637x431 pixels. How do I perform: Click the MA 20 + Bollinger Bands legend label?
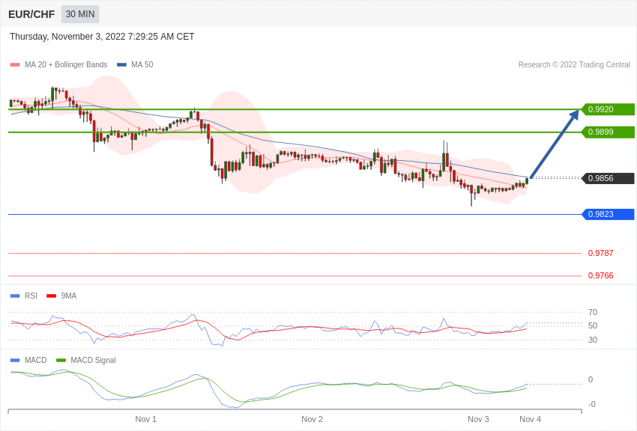(66, 65)
